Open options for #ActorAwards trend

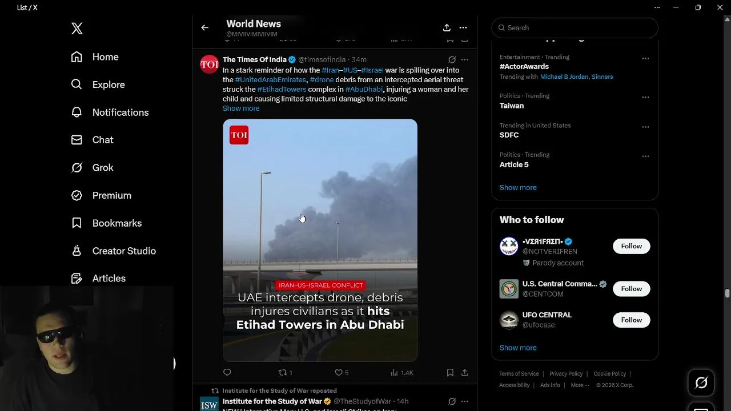pyautogui.click(x=645, y=58)
